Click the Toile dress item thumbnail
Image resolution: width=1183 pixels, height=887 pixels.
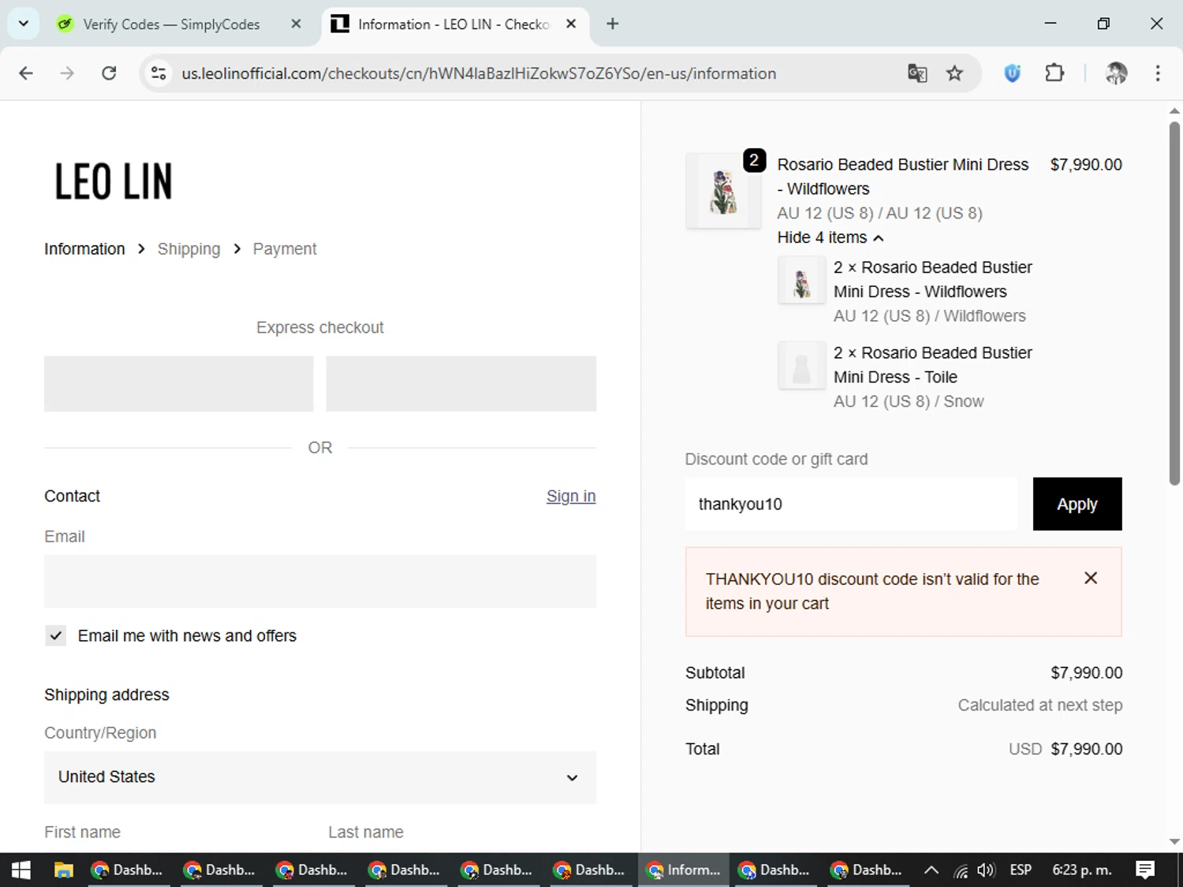pyautogui.click(x=801, y=366)
